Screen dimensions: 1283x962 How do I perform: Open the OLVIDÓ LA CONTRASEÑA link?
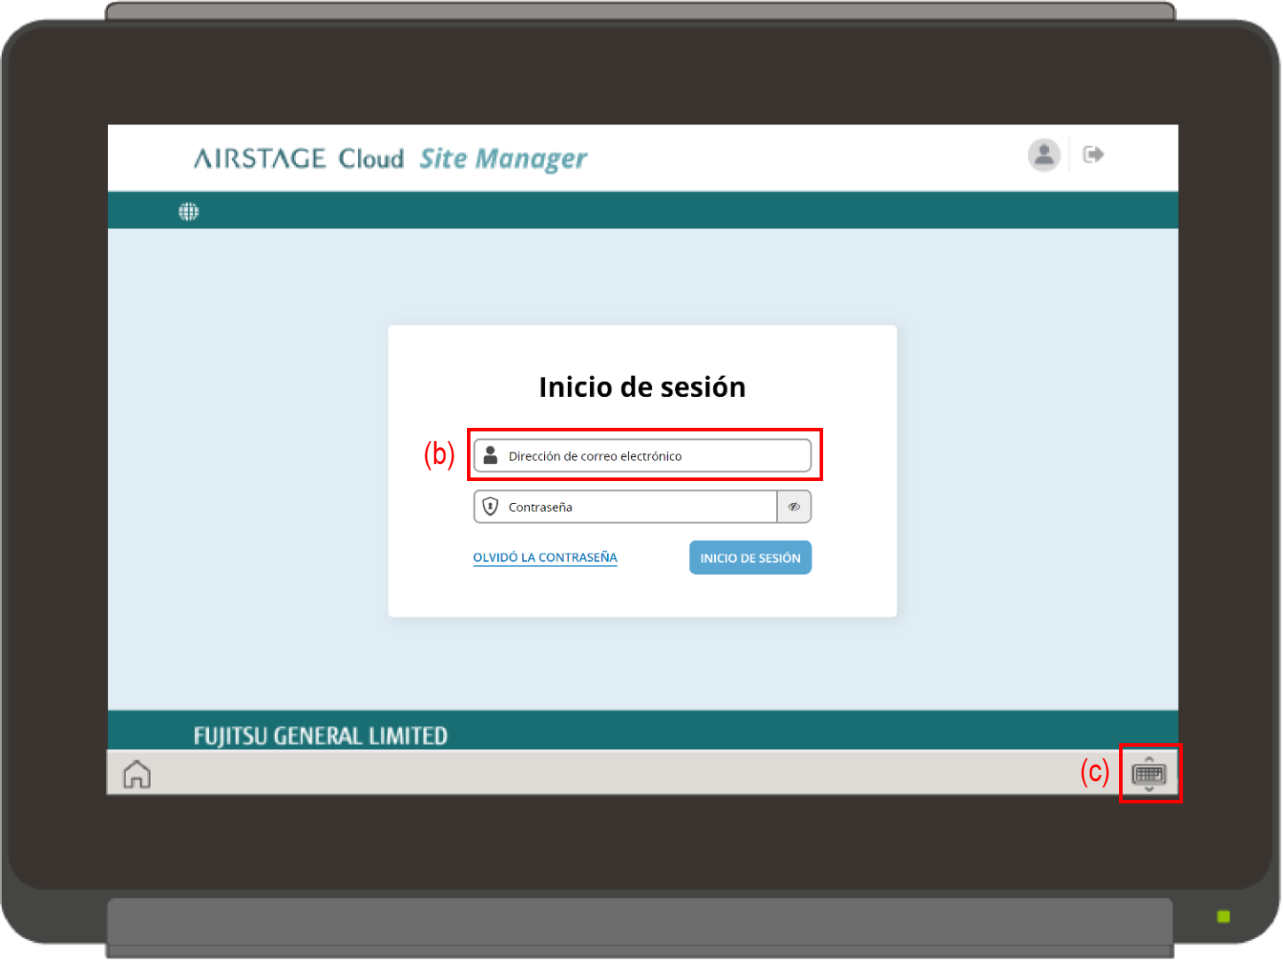pos(545,557)
